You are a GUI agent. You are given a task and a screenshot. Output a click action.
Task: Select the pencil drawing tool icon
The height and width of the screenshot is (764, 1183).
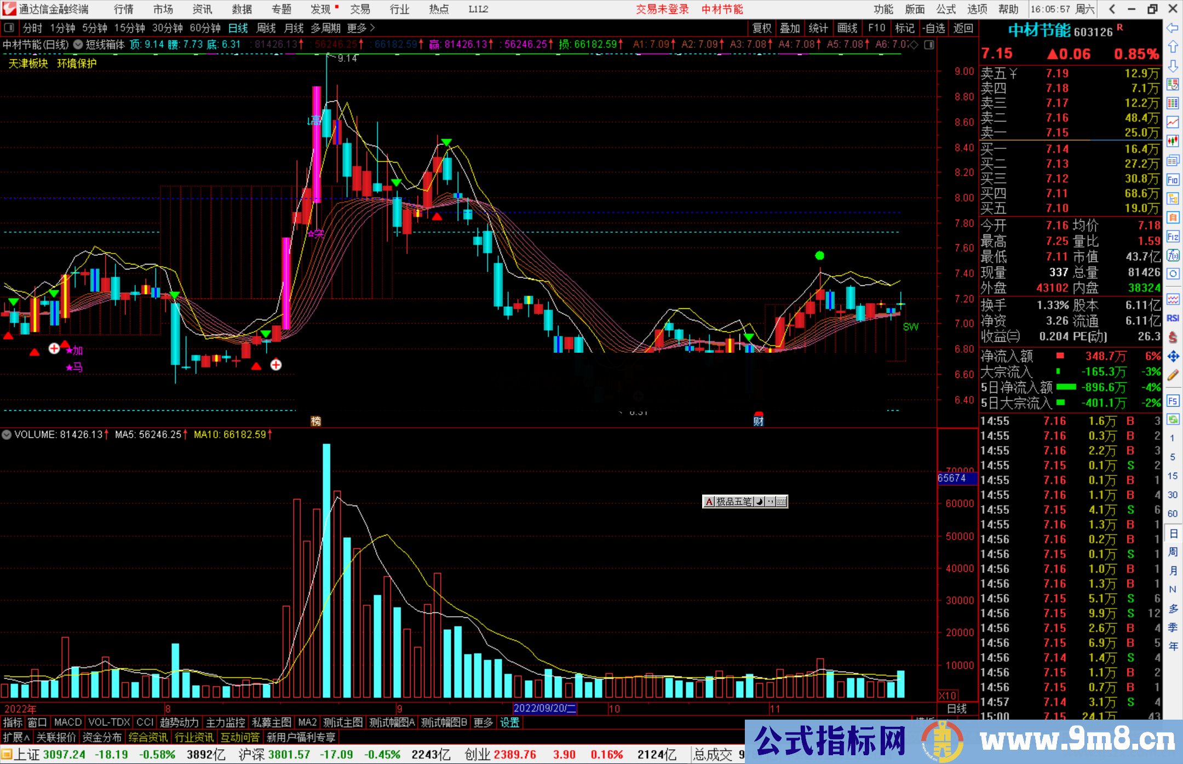(x=1173, y=375)
